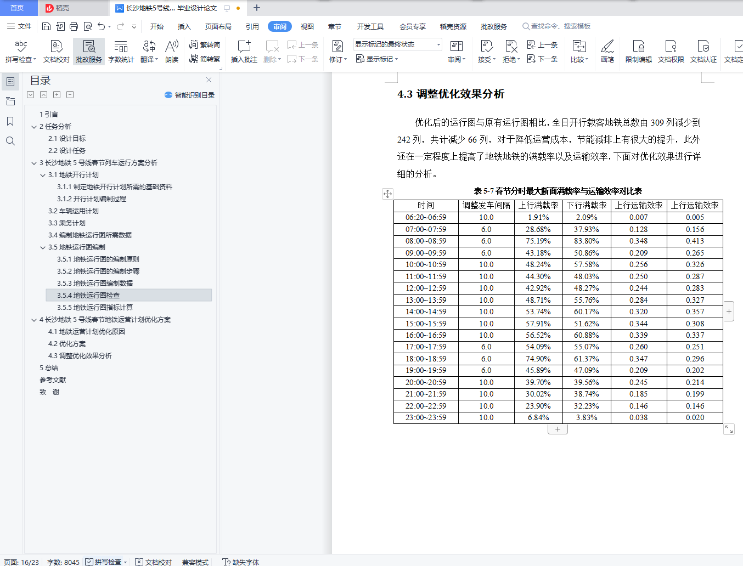Viewport: 743px width, 566px height.
Task: Open the 审阅 review pane button
Action: (x=457, y=52)
